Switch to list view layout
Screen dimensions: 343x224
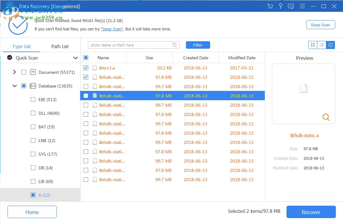click(x=322, y=45)
